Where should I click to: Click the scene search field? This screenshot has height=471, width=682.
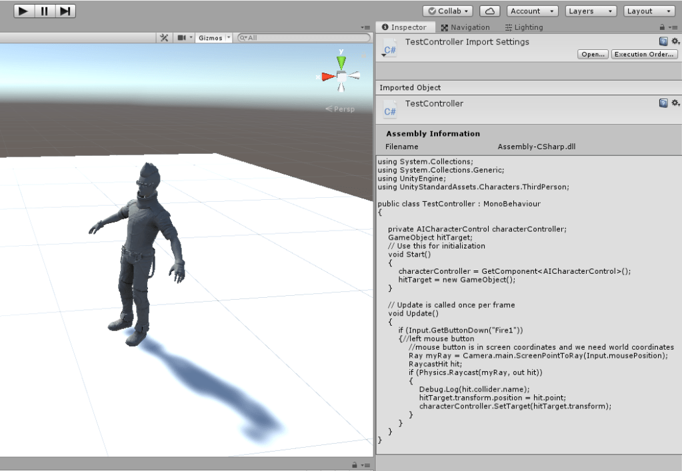[x=303, y=38]
